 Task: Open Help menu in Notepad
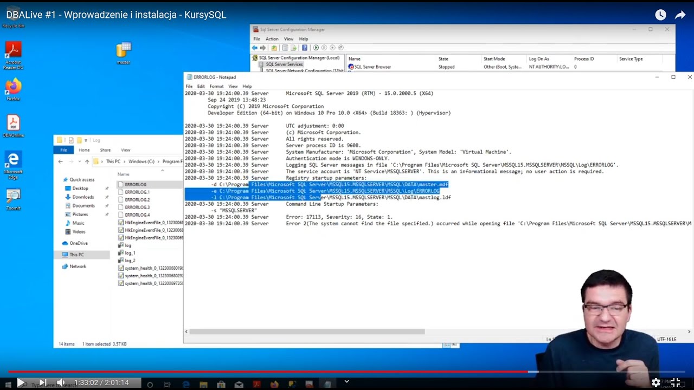coord(247,86)
